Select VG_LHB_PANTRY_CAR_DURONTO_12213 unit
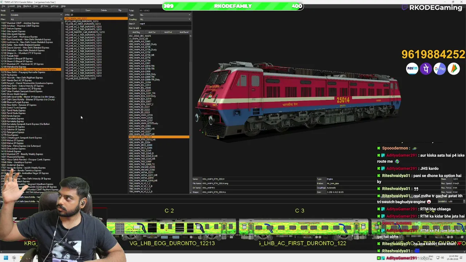This screenshot has height=262, width=466. 96,32
